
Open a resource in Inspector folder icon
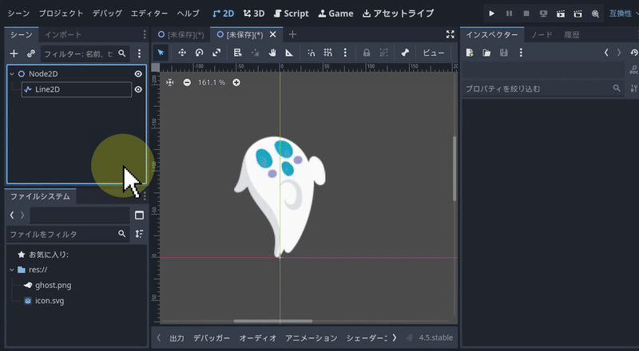(486, 53)
